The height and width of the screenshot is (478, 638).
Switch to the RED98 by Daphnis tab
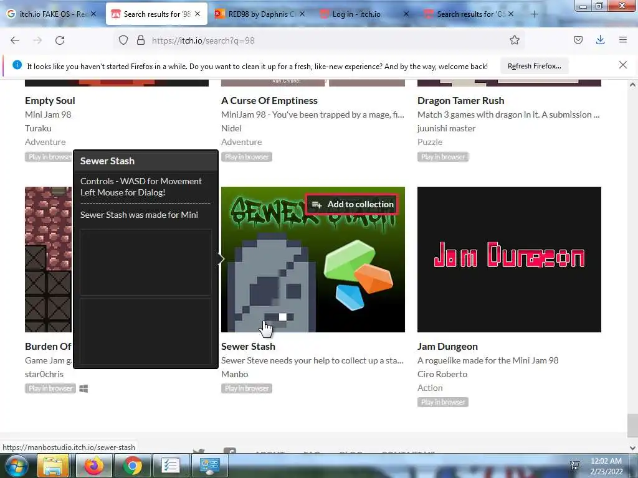click(262, 14)
